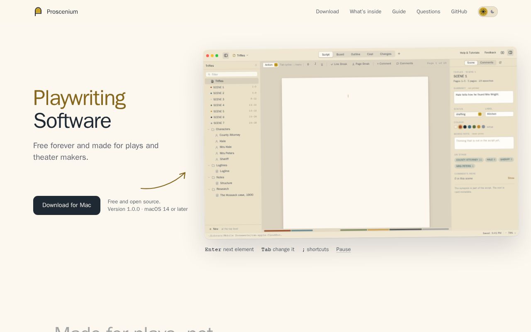
Task: Open the Guide page link
Action: [399, 12]
